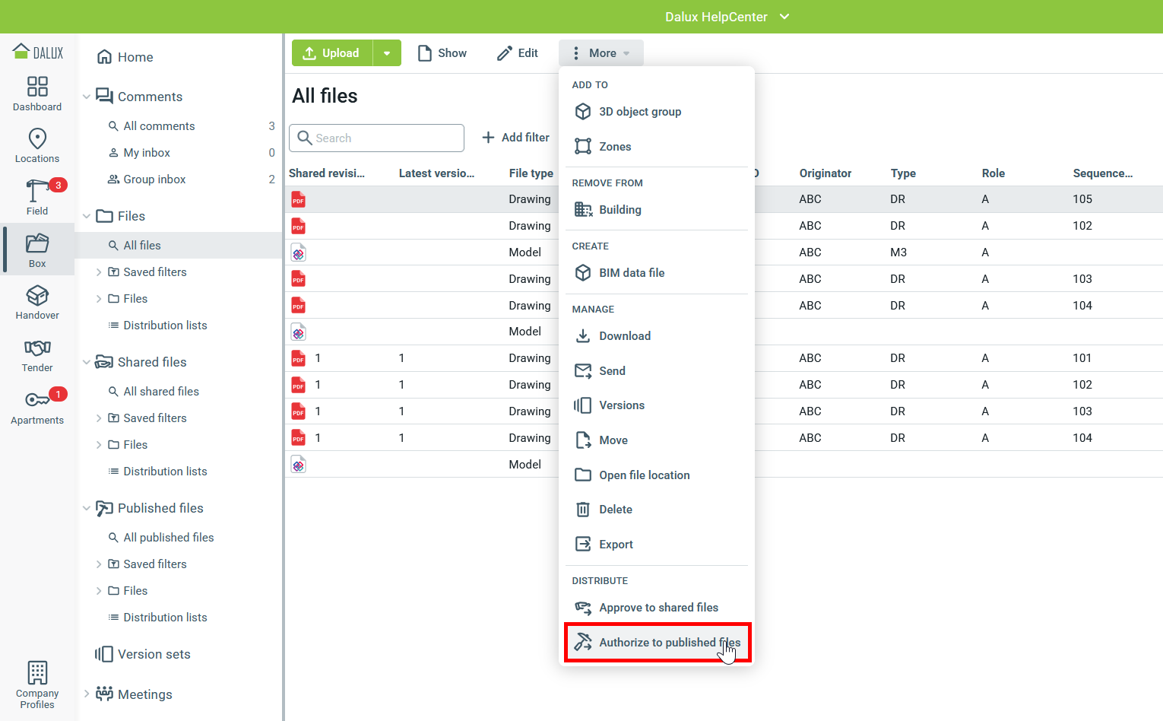This screenshot has width=1163, height=721.
Task: Collapse the Comments section
Action: click(87, 97)
